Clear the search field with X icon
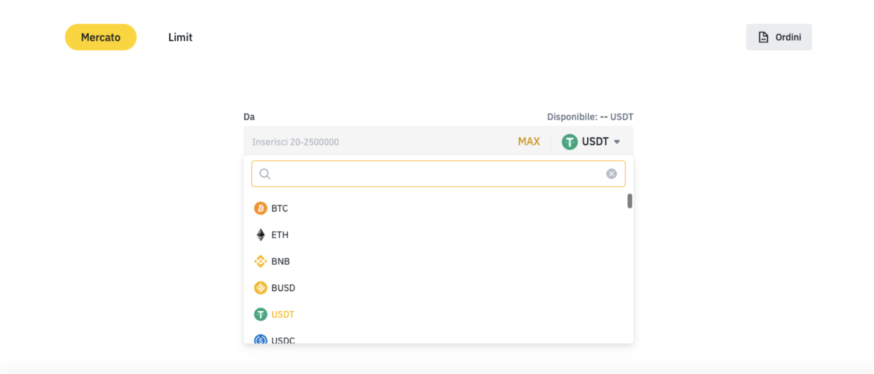 [x=611, y=174]
